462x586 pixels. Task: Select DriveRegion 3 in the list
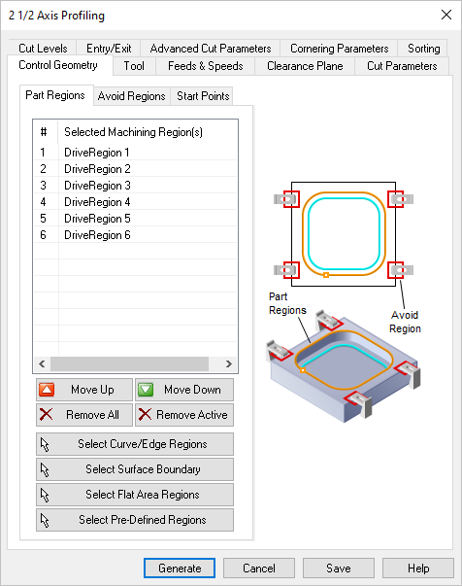(x=136, y=186)
